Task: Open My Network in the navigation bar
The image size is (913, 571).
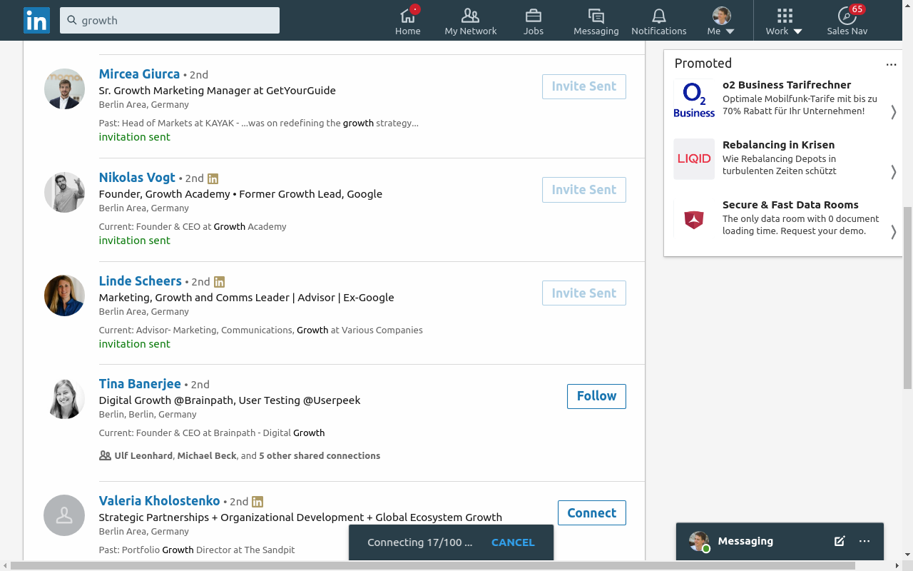Action: [471, 21]
